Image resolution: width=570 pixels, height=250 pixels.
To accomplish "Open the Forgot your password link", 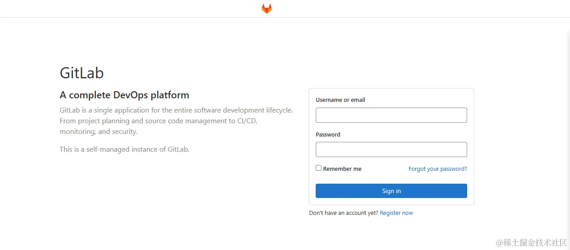I will pos(438,169).
